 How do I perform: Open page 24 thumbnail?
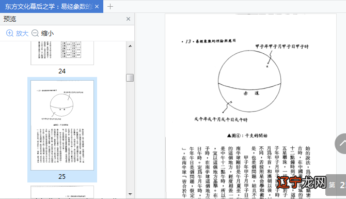click(62, 53)
